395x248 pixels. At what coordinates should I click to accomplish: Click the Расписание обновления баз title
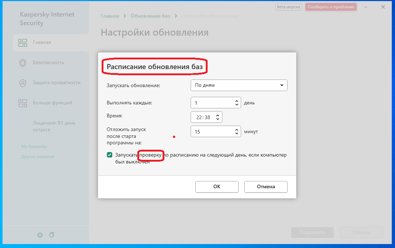(x=155, y=67)
